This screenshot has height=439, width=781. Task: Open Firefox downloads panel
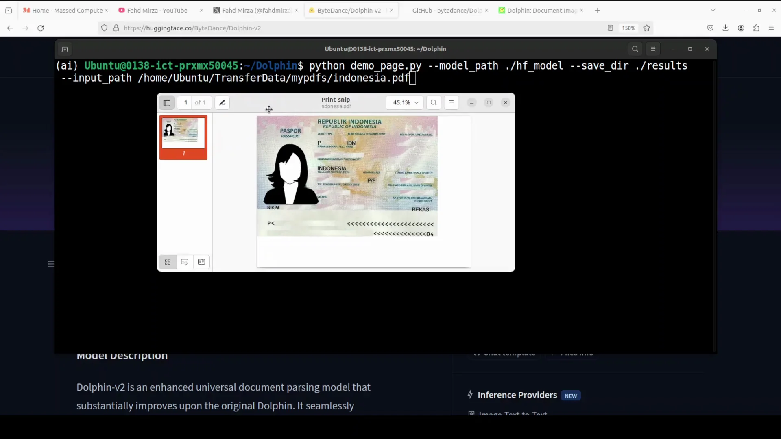pos(726,28)
